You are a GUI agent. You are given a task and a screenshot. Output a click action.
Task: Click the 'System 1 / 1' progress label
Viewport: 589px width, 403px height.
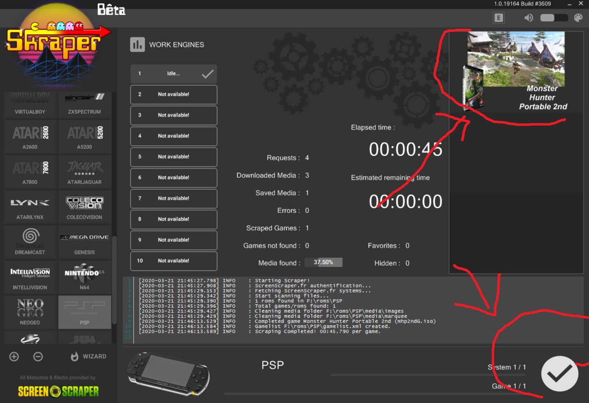coord(507,367)
